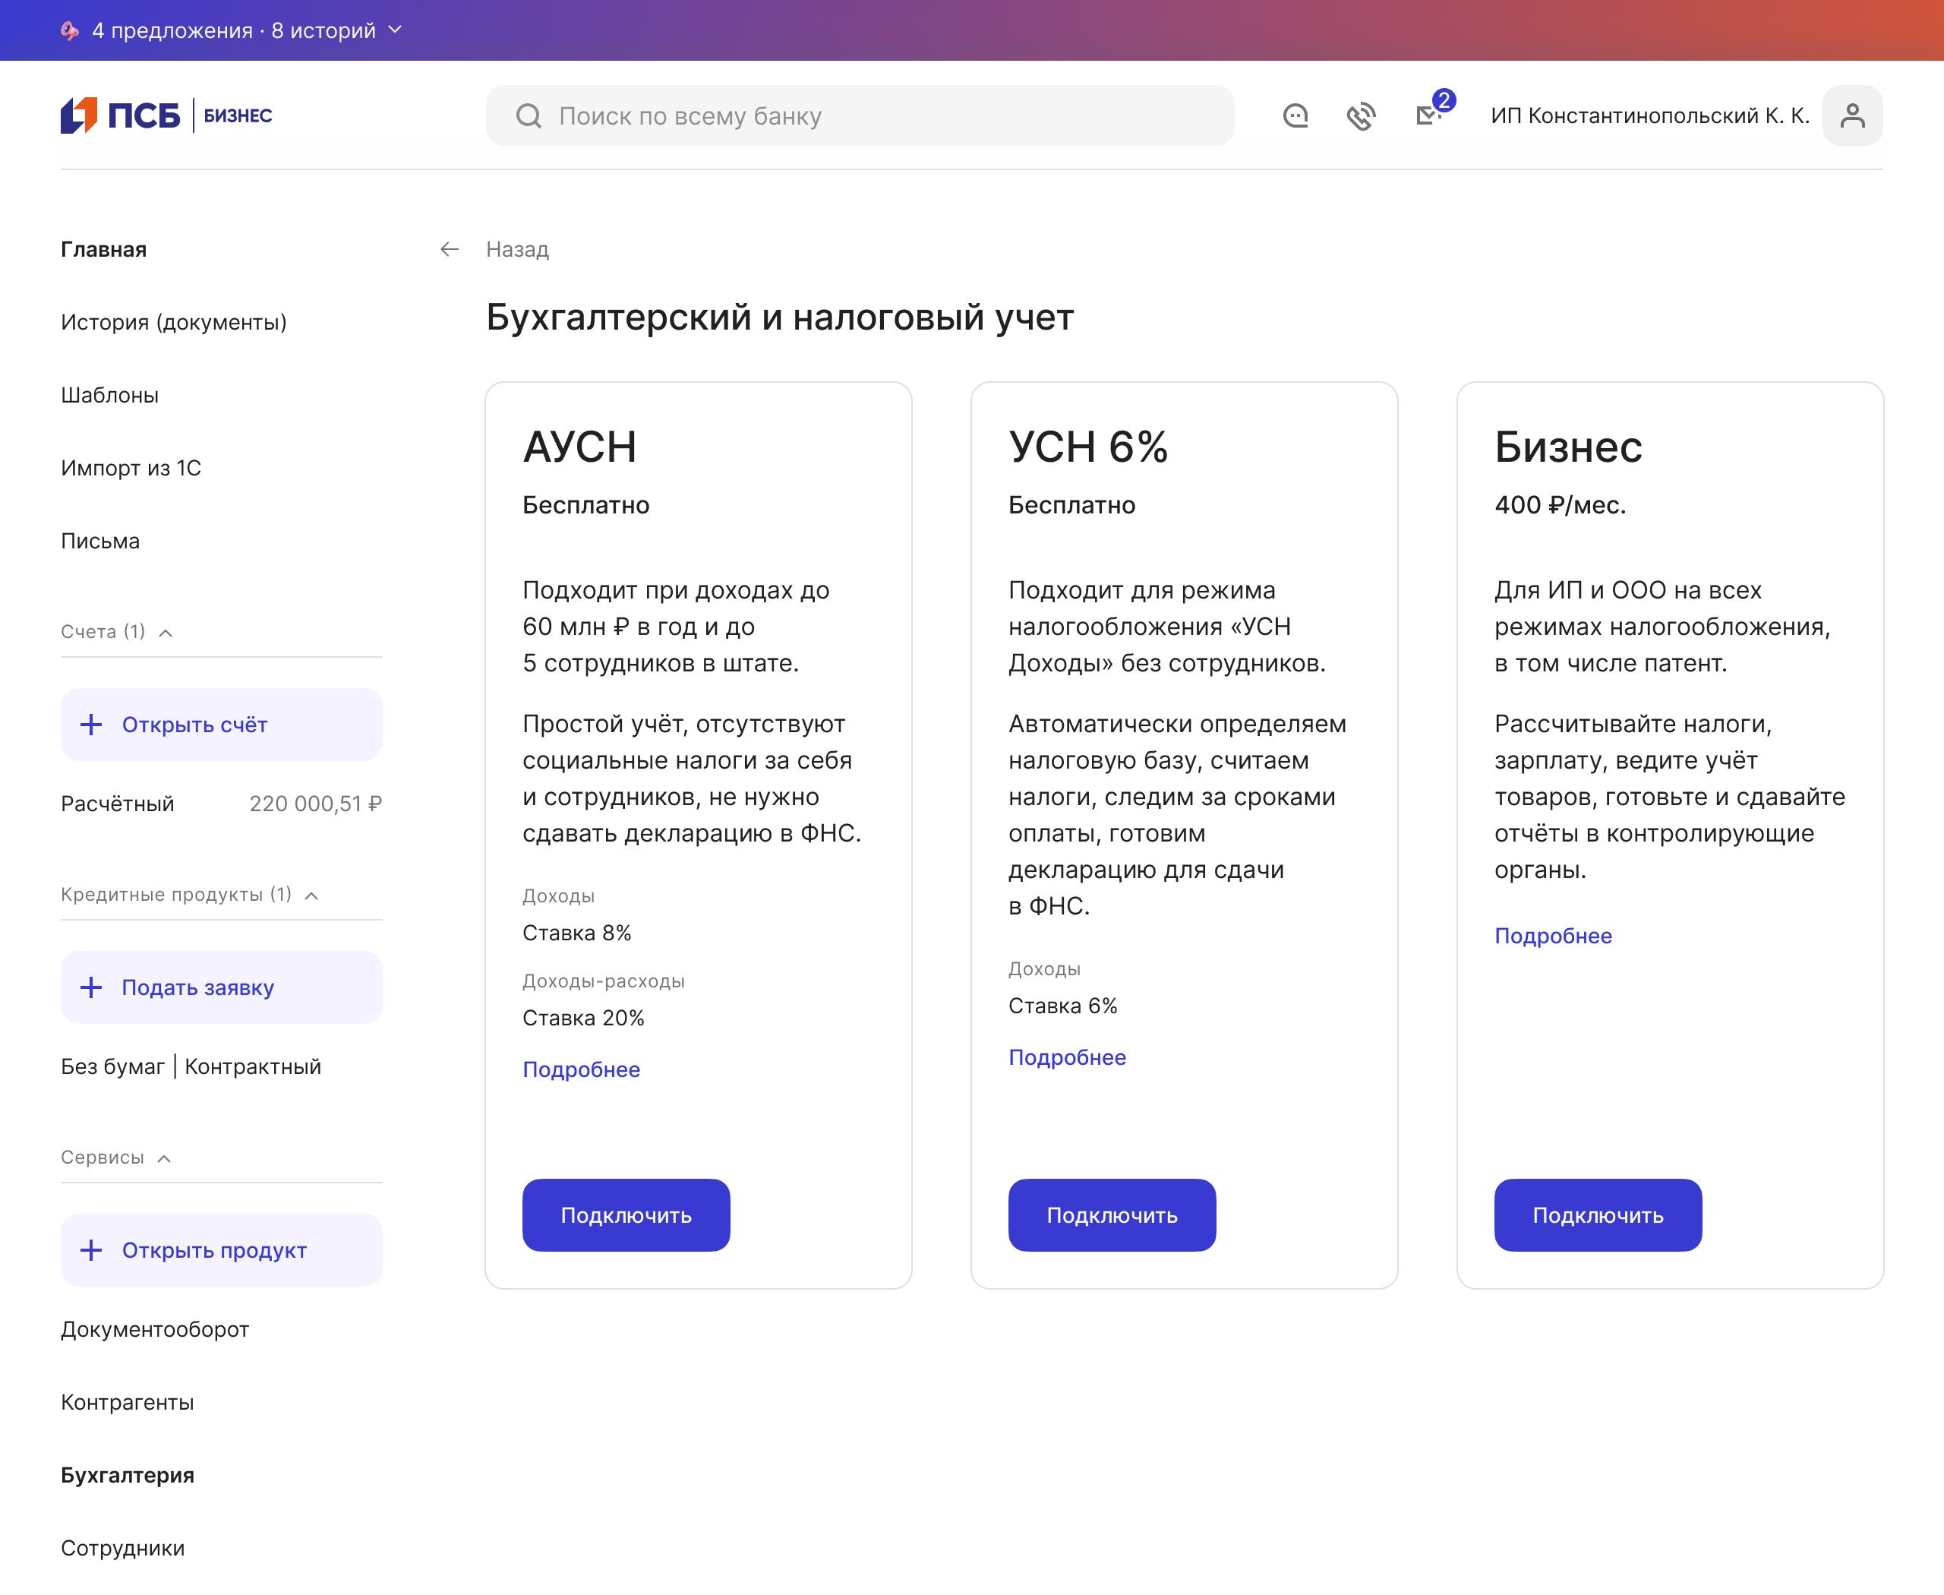The image size is (1944, 1595).
Task: Open Бухгалтерия sidebar item
Action: [x=128, y=1475]
